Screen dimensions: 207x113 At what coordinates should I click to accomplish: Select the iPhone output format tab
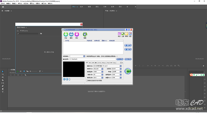[x=103, y=63]
